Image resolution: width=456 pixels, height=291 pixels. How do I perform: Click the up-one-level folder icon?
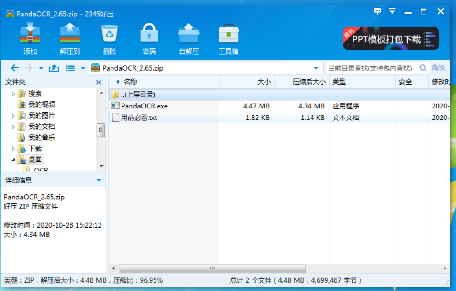[x=54, y=68]
